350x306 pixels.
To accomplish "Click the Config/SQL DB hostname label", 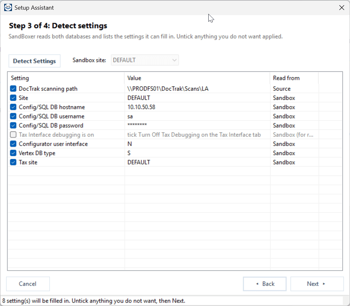I will pyautogui.click(x=52, y=107).
